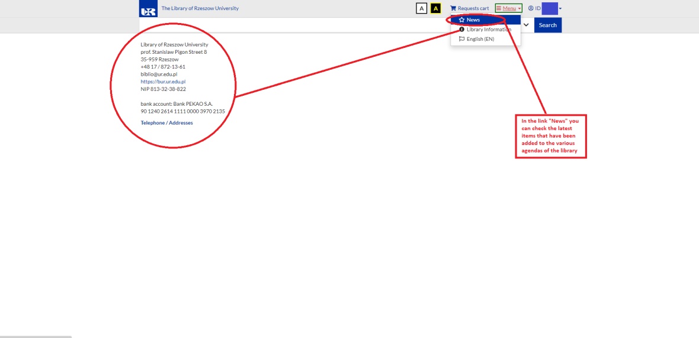
Task: Click the hamburger icon in Menu
Action: (x=499, y=8)
